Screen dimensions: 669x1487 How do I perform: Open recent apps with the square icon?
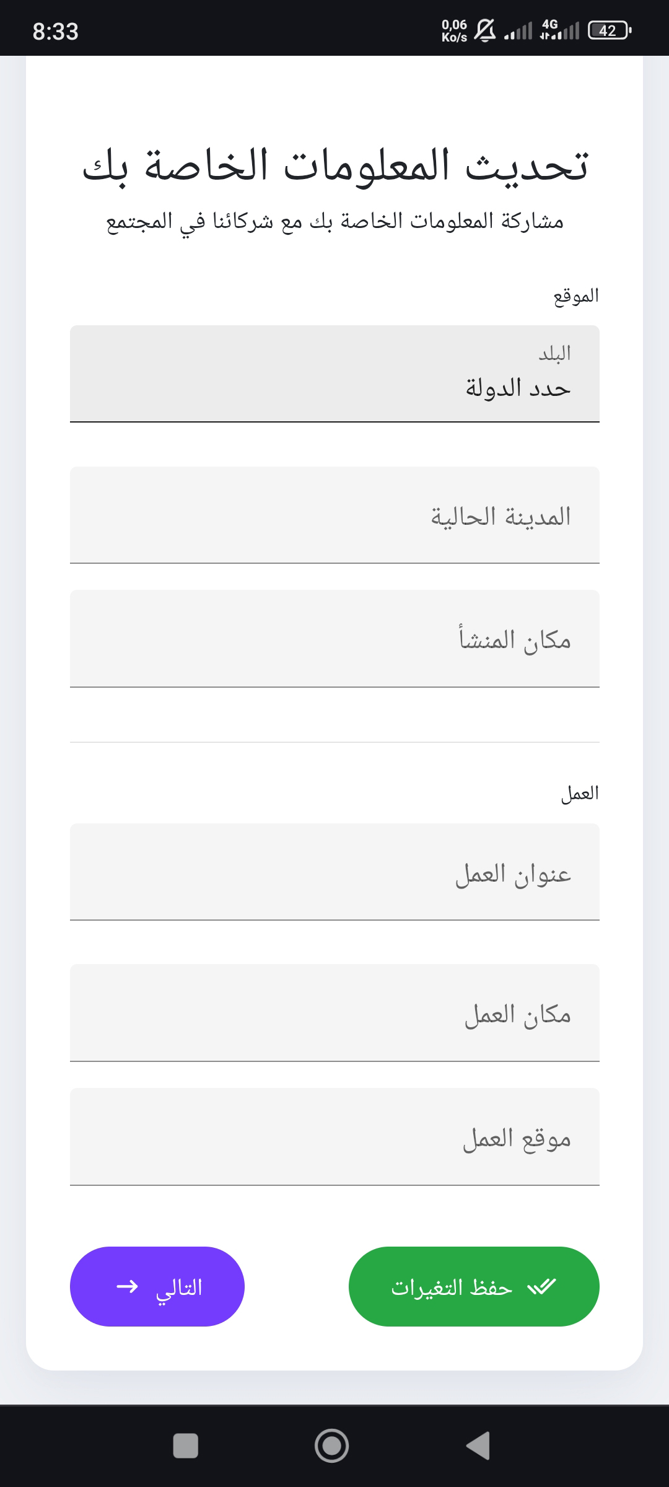[x=185, y=1445]
